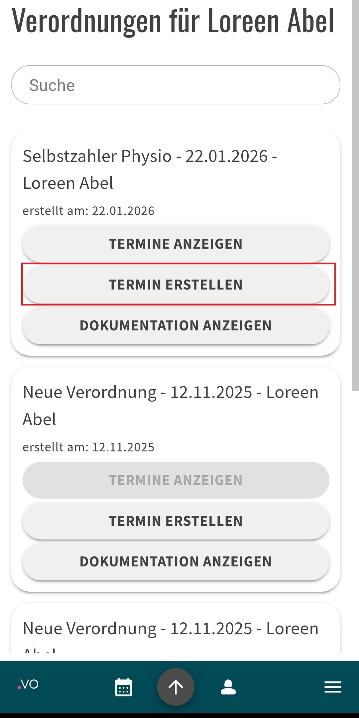The width and height of the screenshot is (359, 718).
Task: Create Termin for Selbstzahler Physio prescription
Action: (176, 285)
